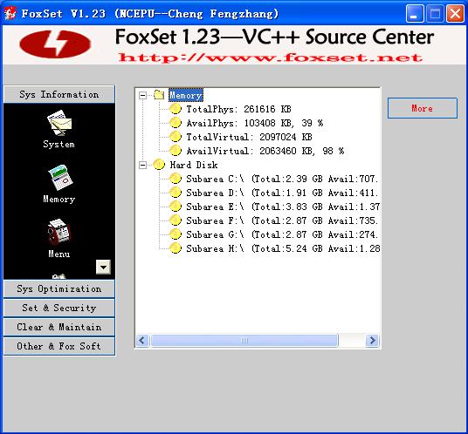Click the icon beside AvailPhys entry
Screen dimensions: 468x434
pyautogui.click(x=175, y=123)
